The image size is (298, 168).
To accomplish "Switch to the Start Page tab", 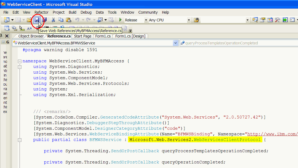I will [83, 36].
